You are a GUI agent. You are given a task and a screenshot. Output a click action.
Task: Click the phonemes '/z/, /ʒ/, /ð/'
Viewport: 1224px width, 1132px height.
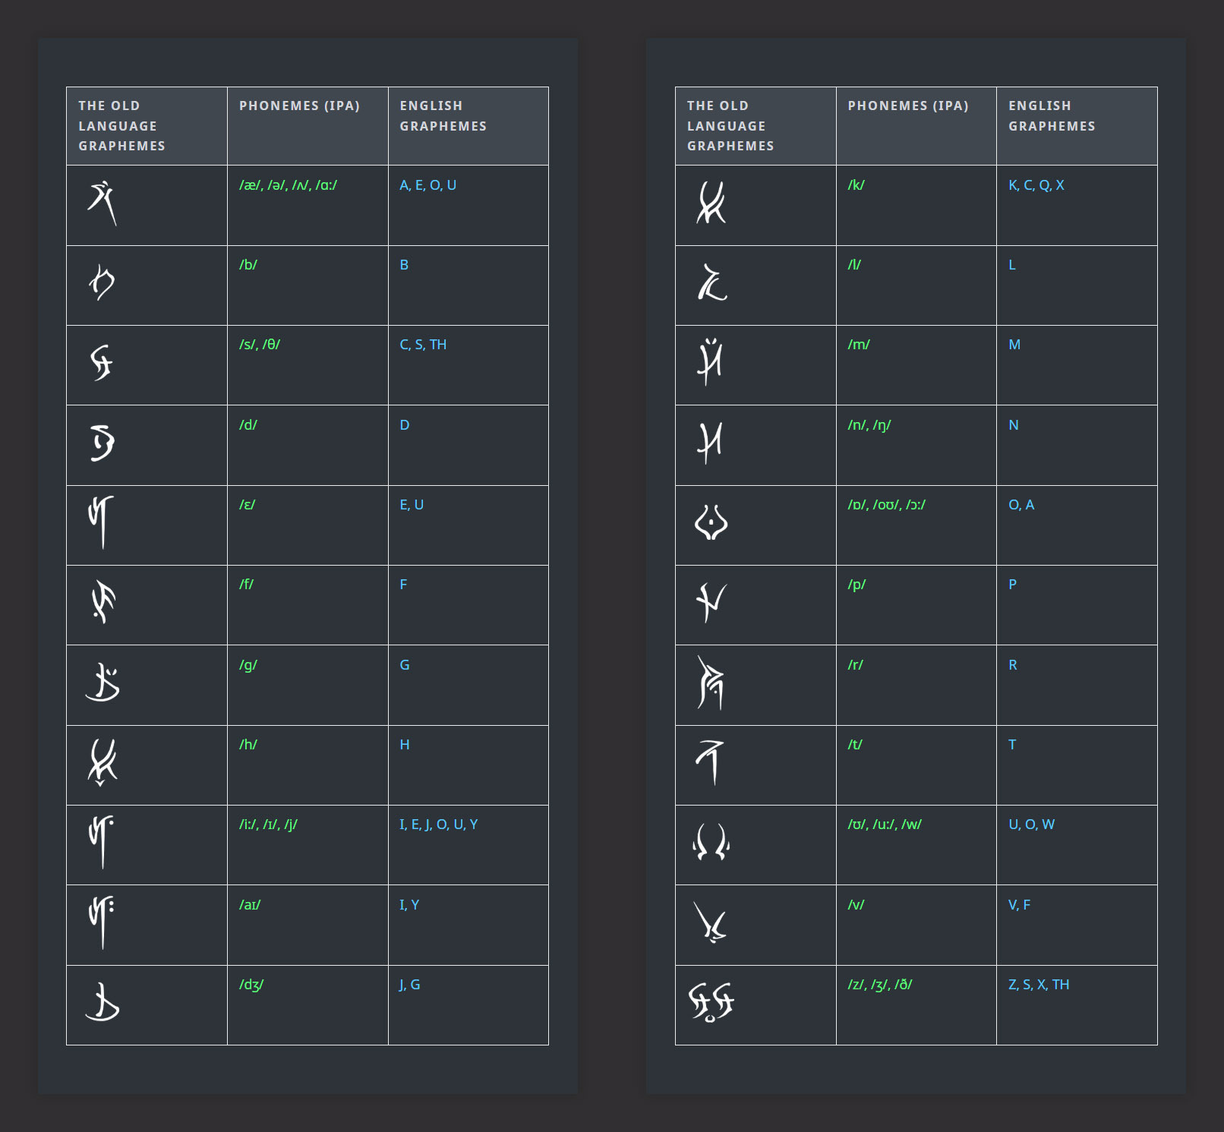[880, 985]
